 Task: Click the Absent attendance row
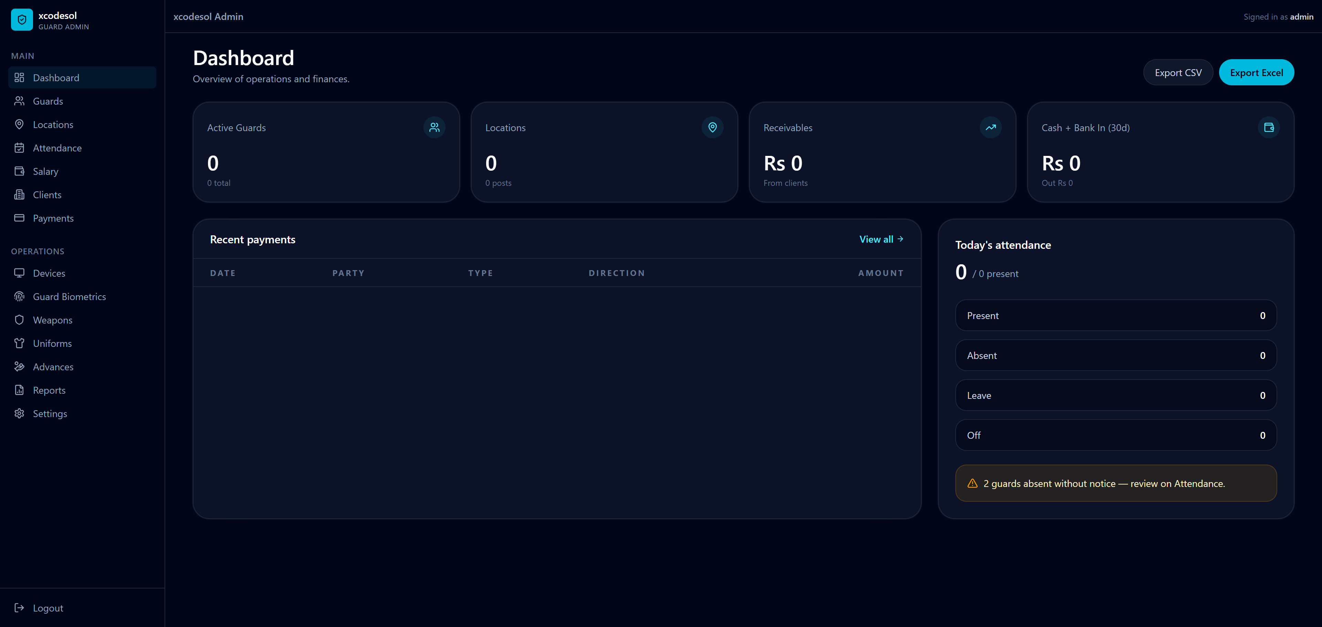click(x=1116, y=355)
